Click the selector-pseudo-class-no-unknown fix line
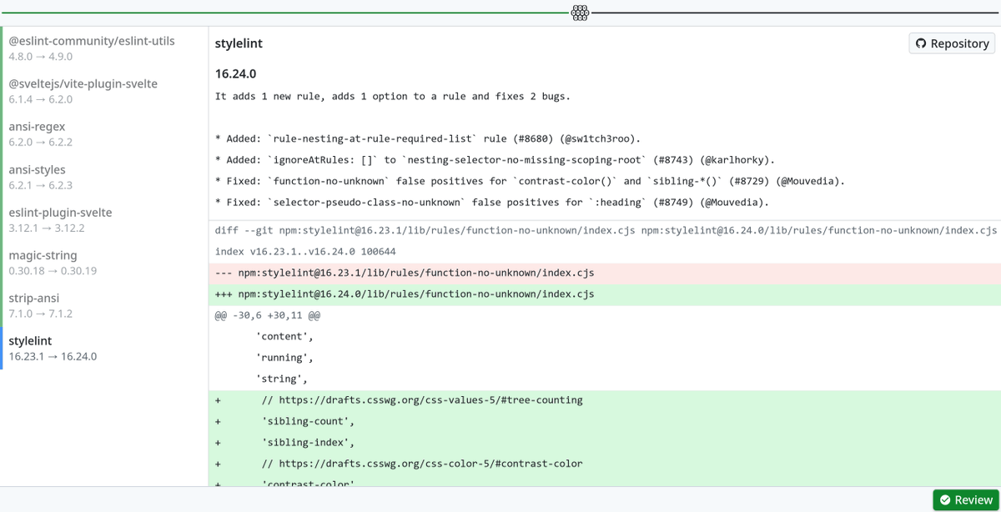Image resolution: width=1001 pixels, height=512 pixels. coord(491,202)
